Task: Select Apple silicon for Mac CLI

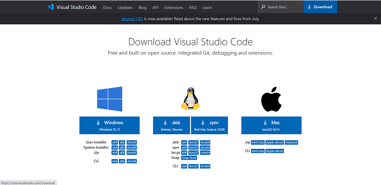Action: point(275,151)
